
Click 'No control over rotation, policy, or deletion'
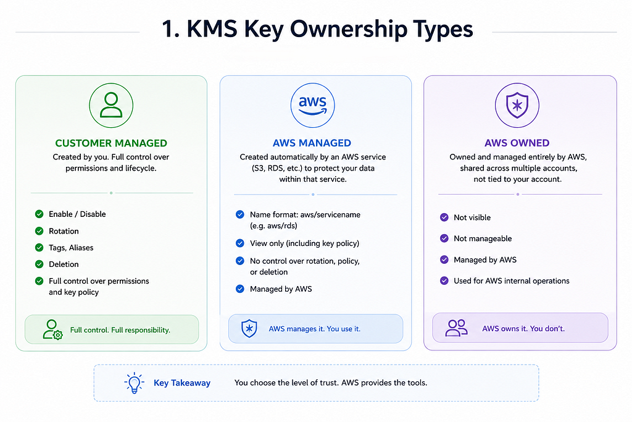coord(305,266)
